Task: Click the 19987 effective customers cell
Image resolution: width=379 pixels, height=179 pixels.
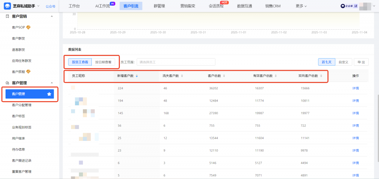Action: [x=259, y=113]
